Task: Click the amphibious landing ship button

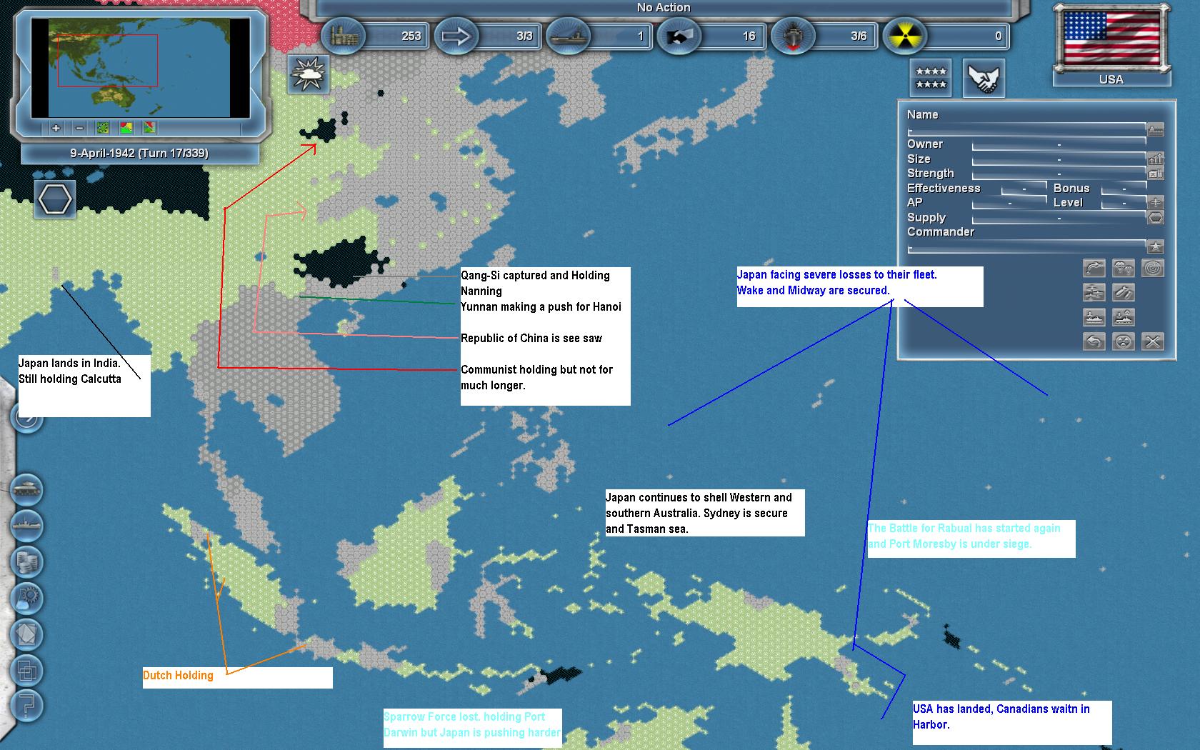Action: [1124, 317]
